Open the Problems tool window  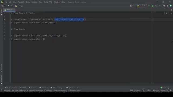pyautogui.click(x=33, y=88)
